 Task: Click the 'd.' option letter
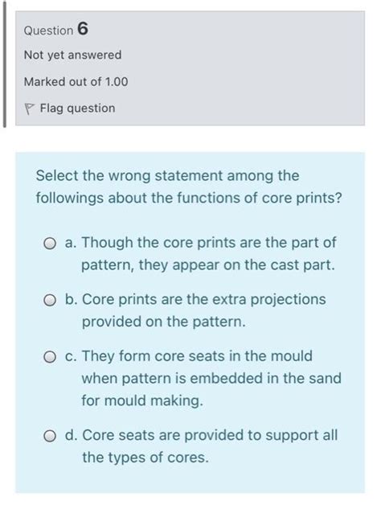pyautogui.click(x=72, y=435)
